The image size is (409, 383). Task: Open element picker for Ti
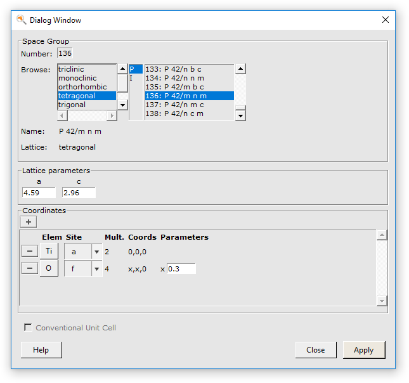tap(49, 251)
